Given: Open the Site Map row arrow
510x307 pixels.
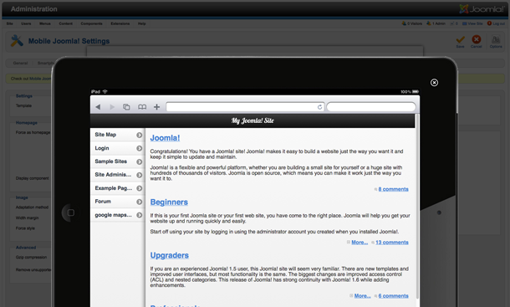Looking at the screenshot, I should [x=140, y=135].
